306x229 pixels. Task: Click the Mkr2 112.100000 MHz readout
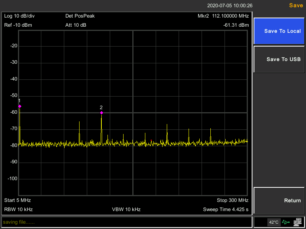coord(223,16)
